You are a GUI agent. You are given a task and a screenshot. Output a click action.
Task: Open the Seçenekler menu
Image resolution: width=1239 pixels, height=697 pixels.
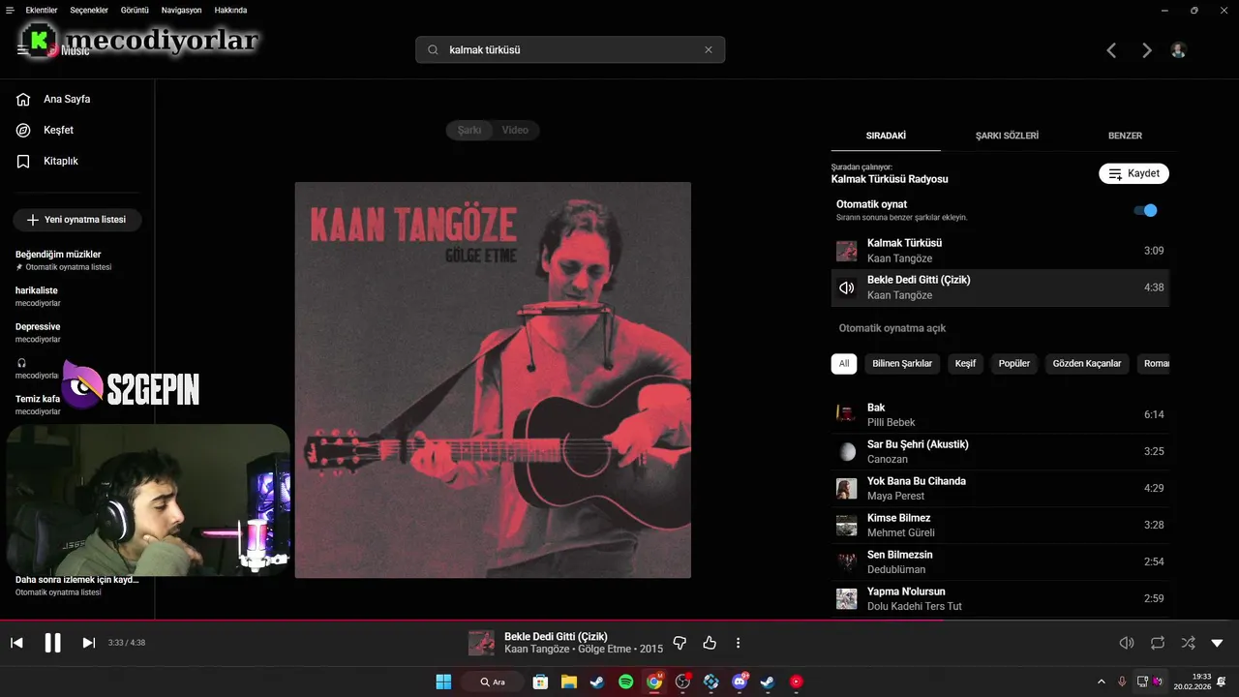tap(89, 10)
